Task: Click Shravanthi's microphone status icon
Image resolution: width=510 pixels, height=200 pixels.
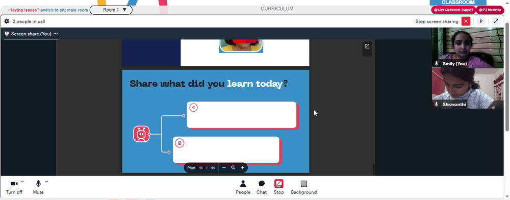Action: pyautogui.click(x=437, y=105)
